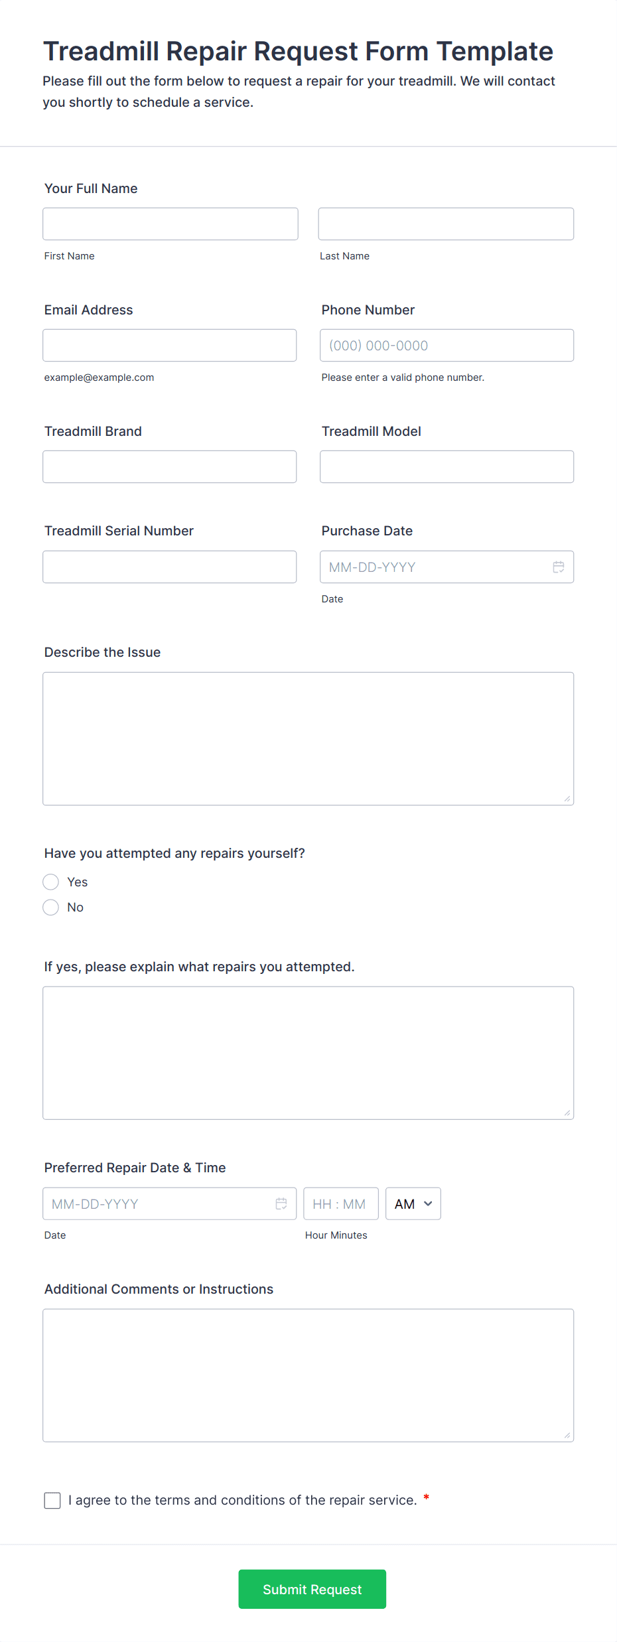Click the Preferred Repair Date field
The image size is (617, 1642).
coord(169,1203)
